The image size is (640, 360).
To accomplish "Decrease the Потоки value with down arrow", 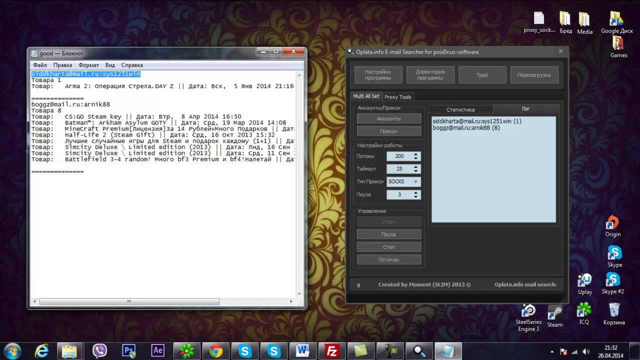I will click(x=415, y=158).
